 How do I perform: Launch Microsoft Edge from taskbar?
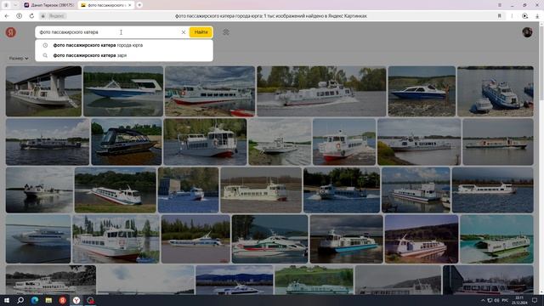coord(35,300)
